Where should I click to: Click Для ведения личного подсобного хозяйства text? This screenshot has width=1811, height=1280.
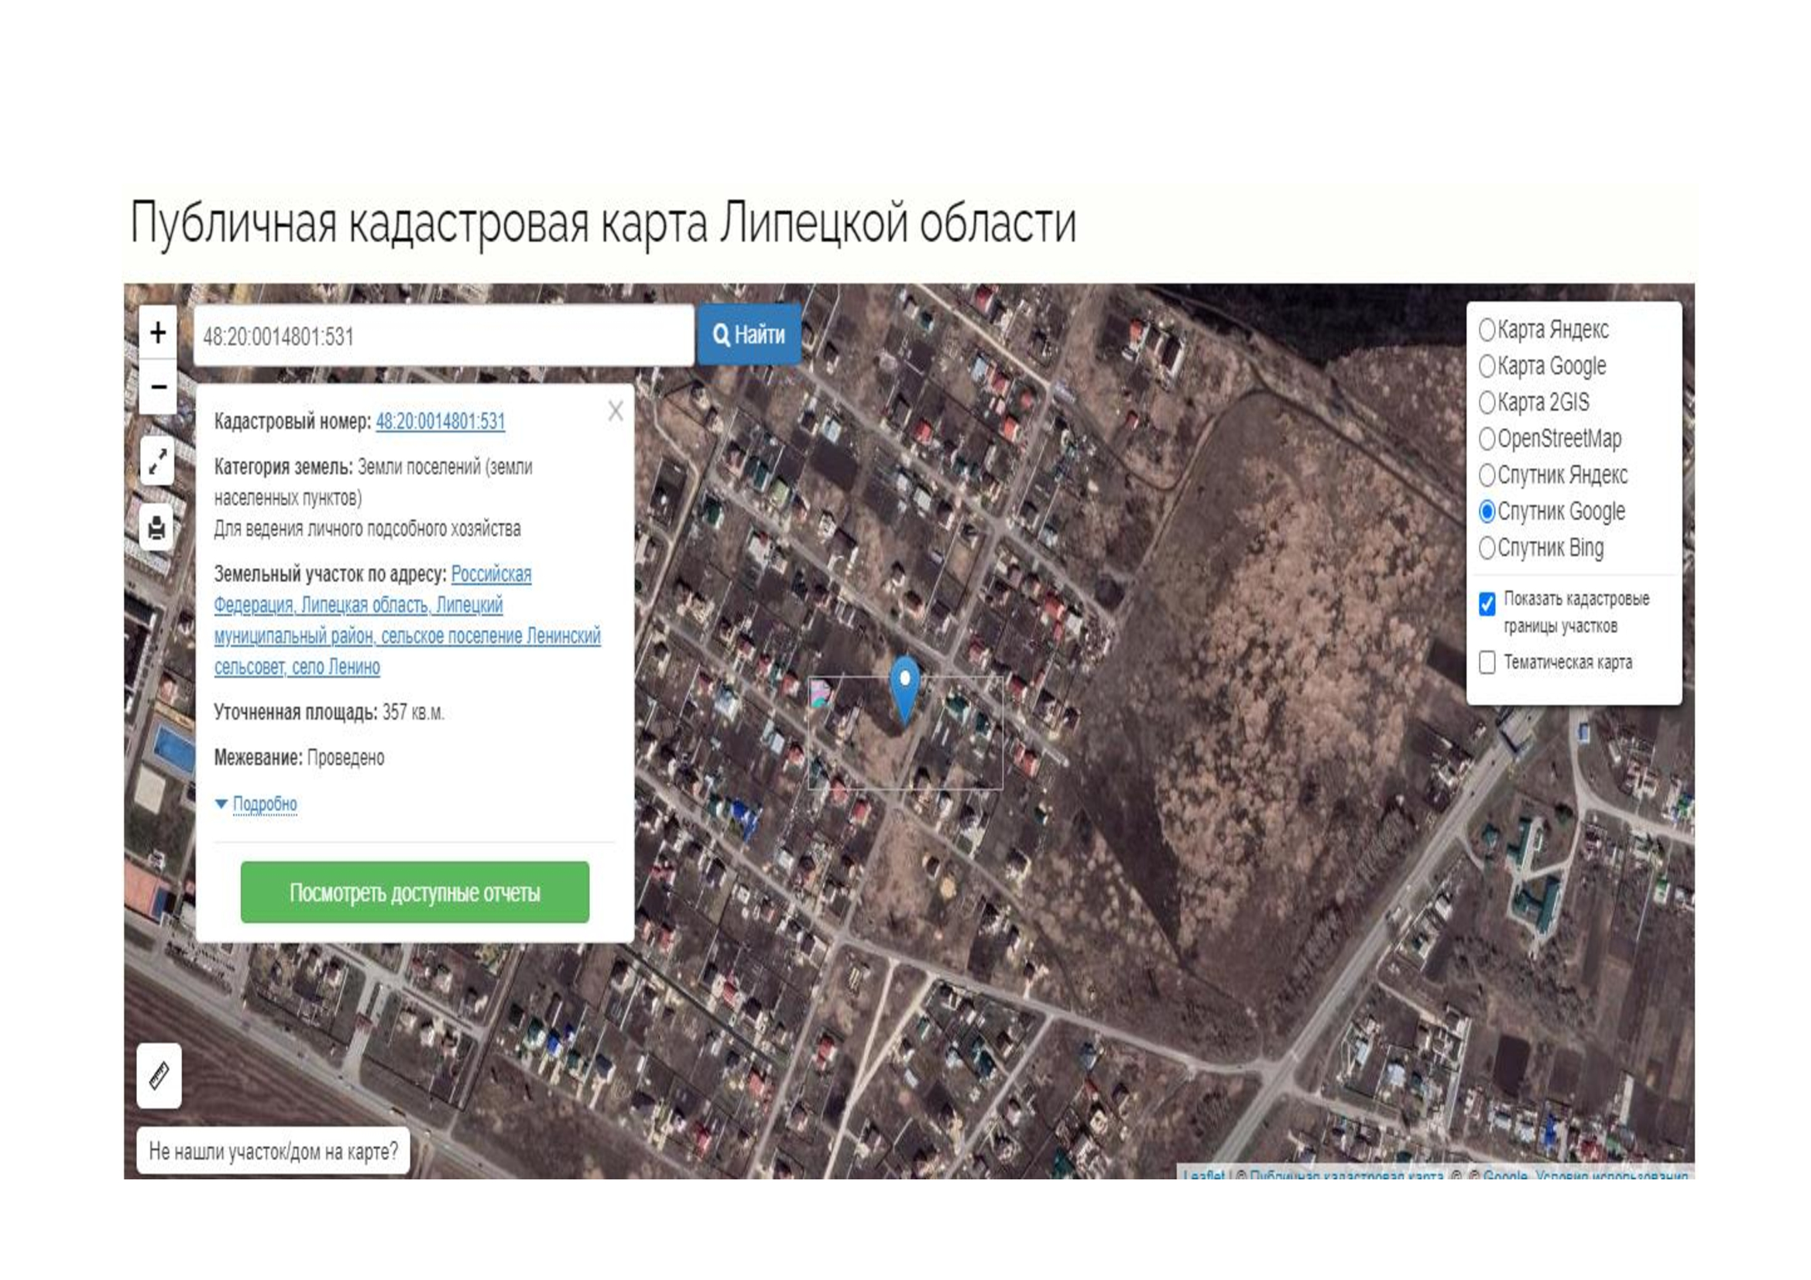pos(368,529)
